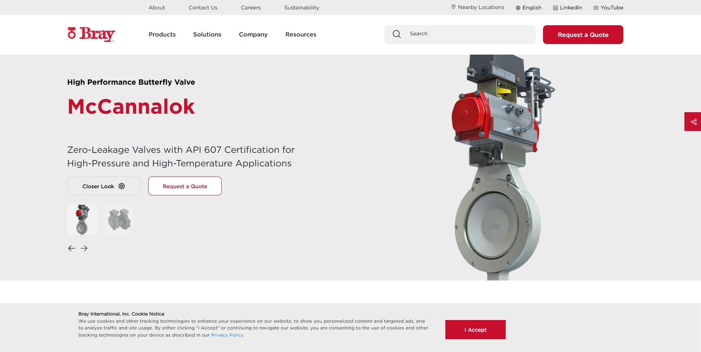Select the two-valve thumbnail
The image size is (701, 352).
point(118,220)
